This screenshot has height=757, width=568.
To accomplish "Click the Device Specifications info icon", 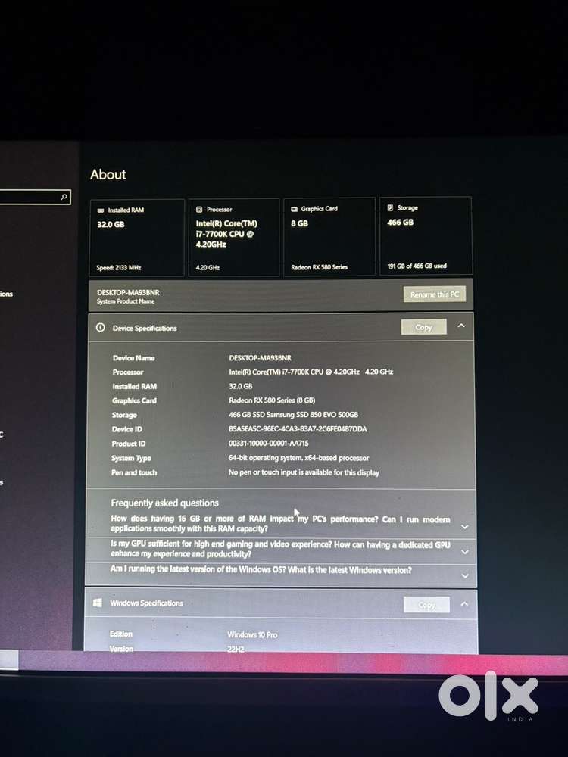I will click(101, 327).
